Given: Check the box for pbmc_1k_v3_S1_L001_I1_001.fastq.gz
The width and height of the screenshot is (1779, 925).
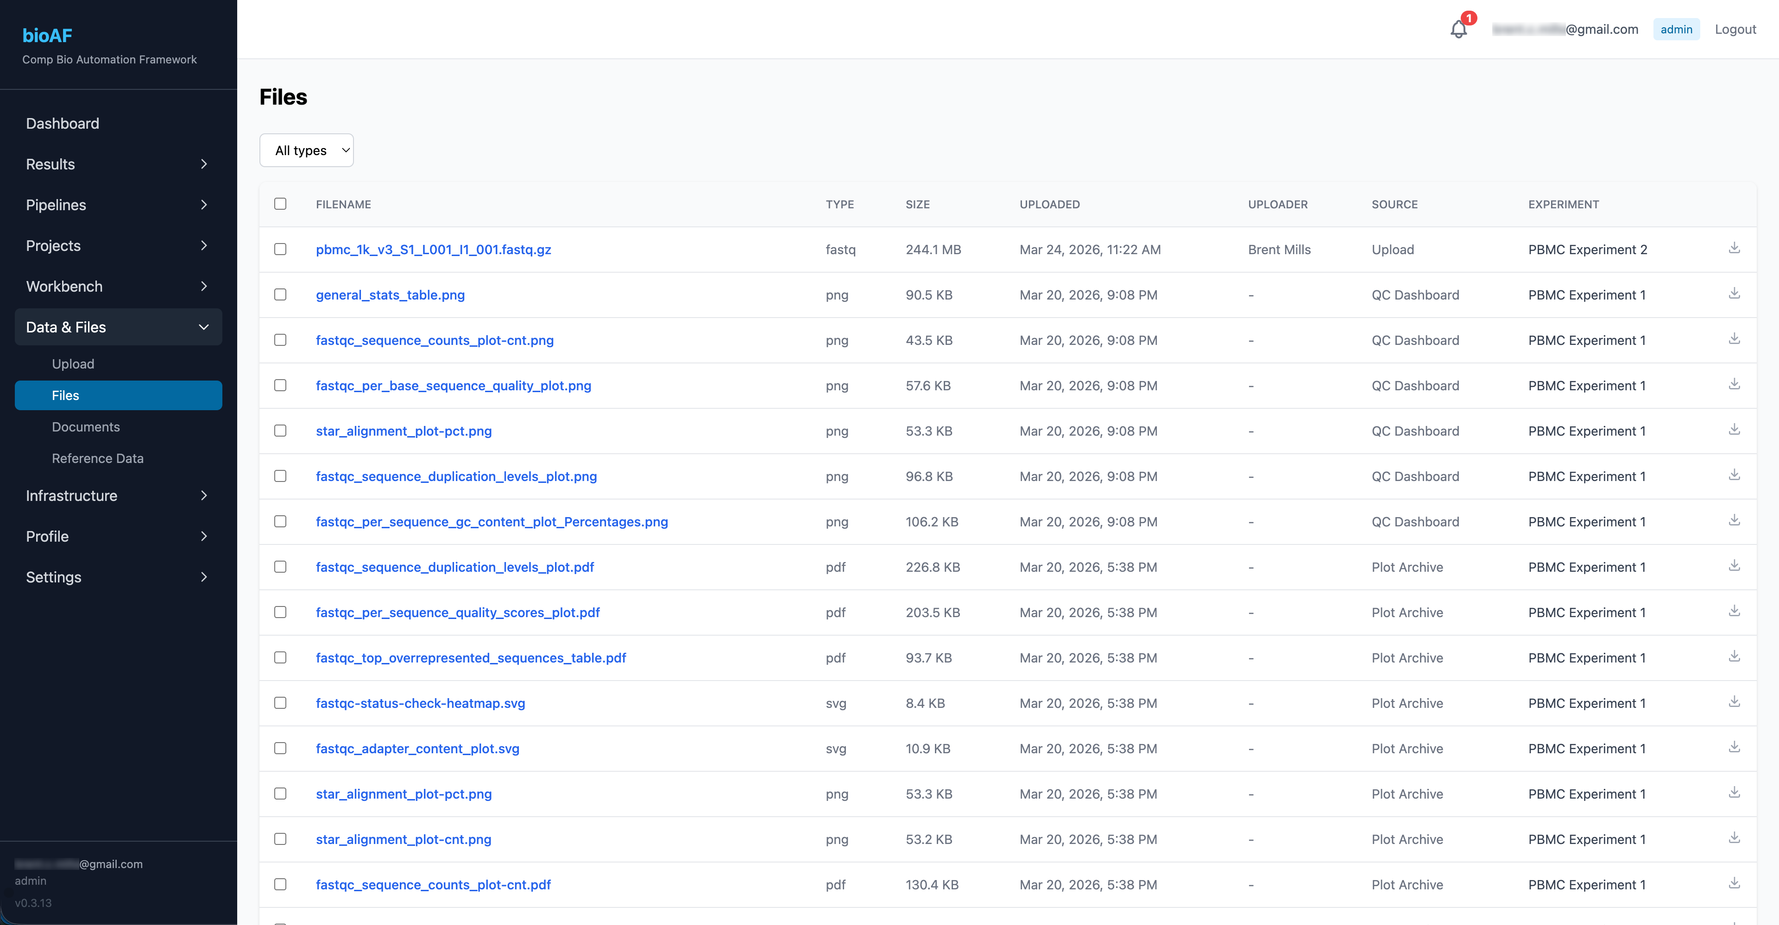Looking at the screenshot, I should coord(280,249).
